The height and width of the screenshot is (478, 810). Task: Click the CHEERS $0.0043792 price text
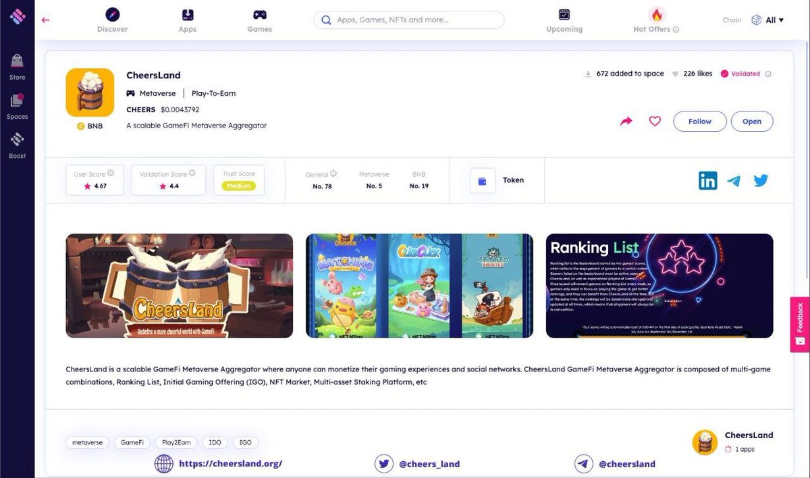[163, 109]
